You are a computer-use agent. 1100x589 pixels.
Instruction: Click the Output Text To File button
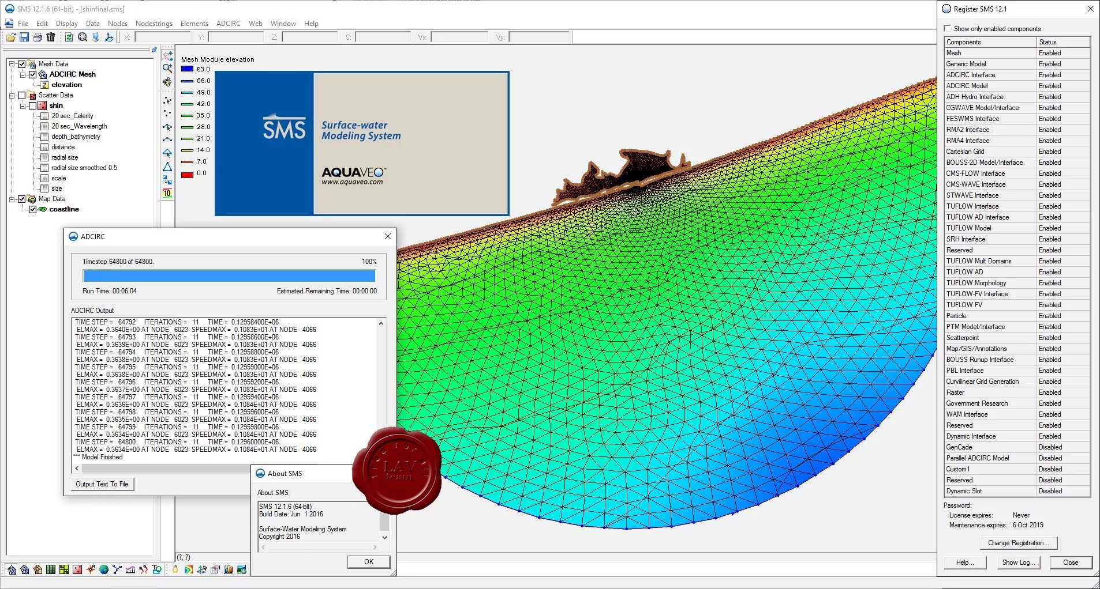(102, 484)
